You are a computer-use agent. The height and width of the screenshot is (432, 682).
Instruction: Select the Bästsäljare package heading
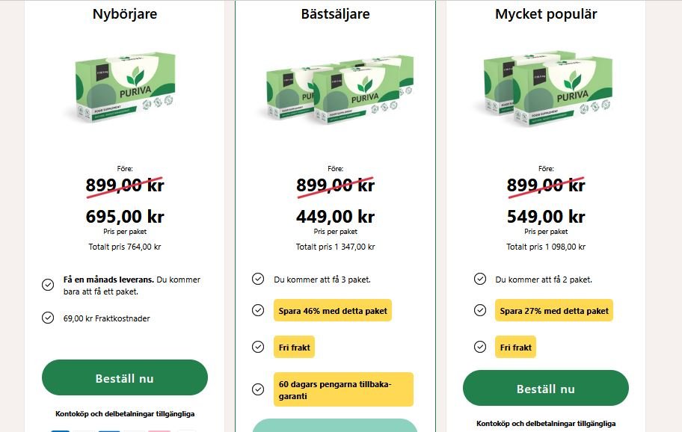click(335, 14)
